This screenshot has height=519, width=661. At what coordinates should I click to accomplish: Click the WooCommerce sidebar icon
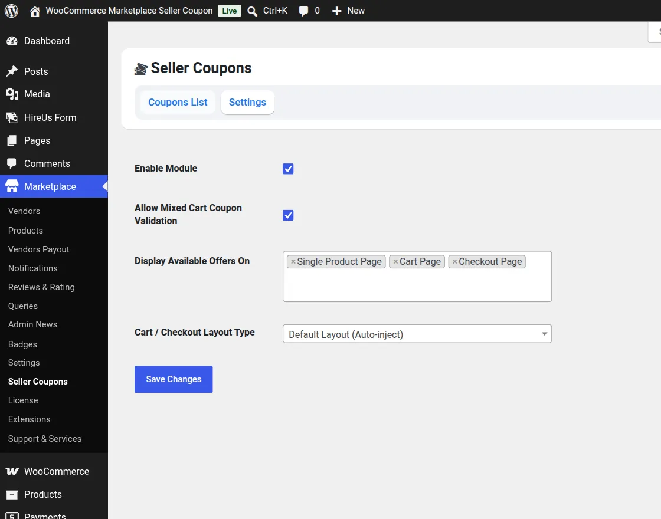(12, 471)
